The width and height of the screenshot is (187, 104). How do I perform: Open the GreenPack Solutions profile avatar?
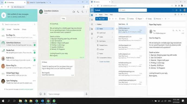click(x=41, y=12)
